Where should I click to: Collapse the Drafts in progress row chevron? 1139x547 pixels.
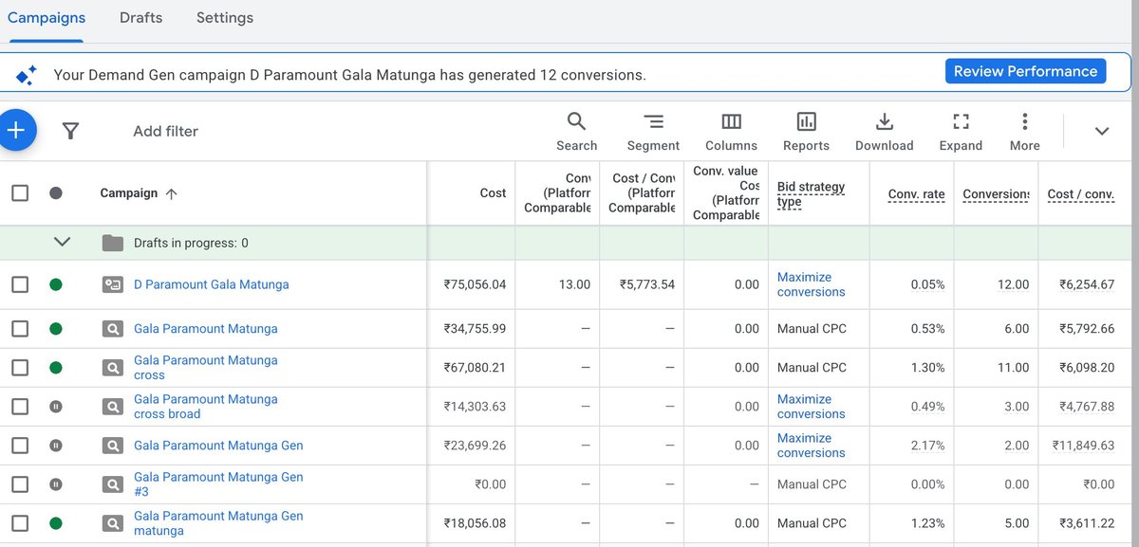(62, 243)
